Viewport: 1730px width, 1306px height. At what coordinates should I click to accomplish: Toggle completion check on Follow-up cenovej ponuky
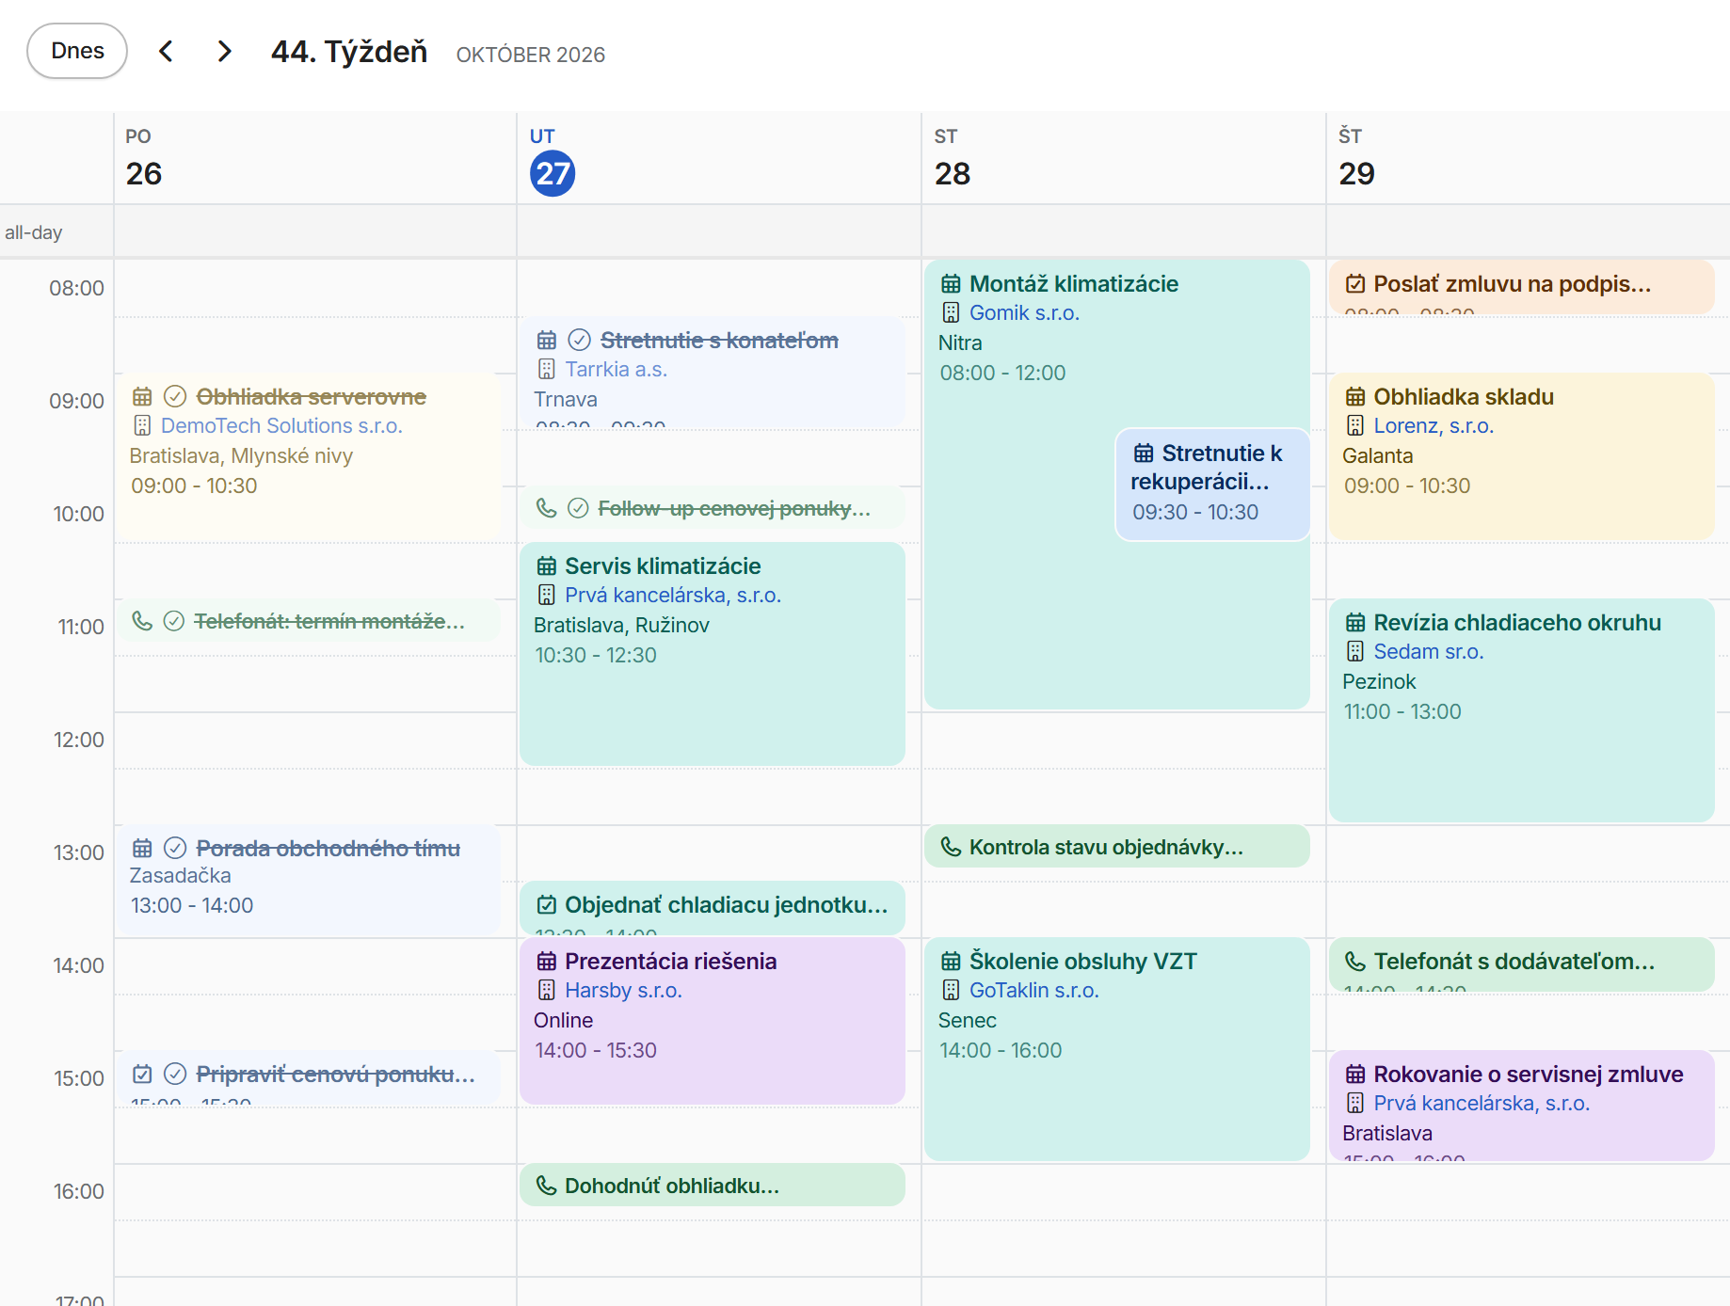[578, 508]
